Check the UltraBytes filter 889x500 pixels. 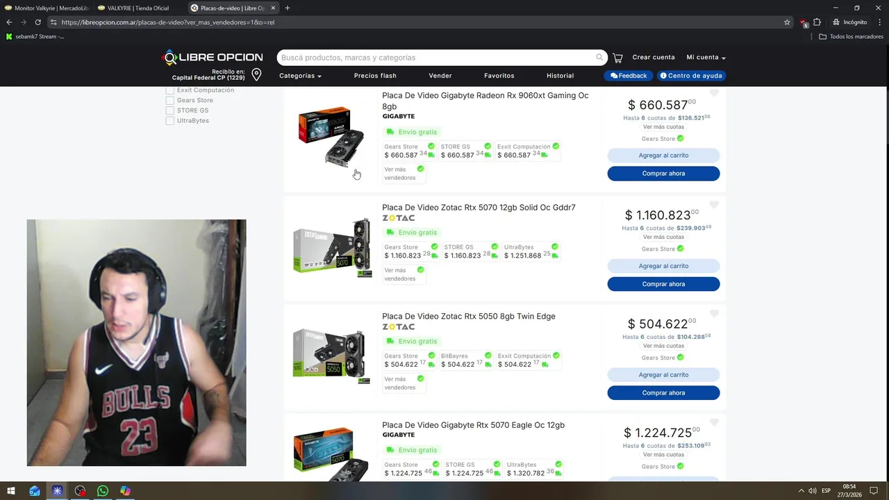pos(170,121)
